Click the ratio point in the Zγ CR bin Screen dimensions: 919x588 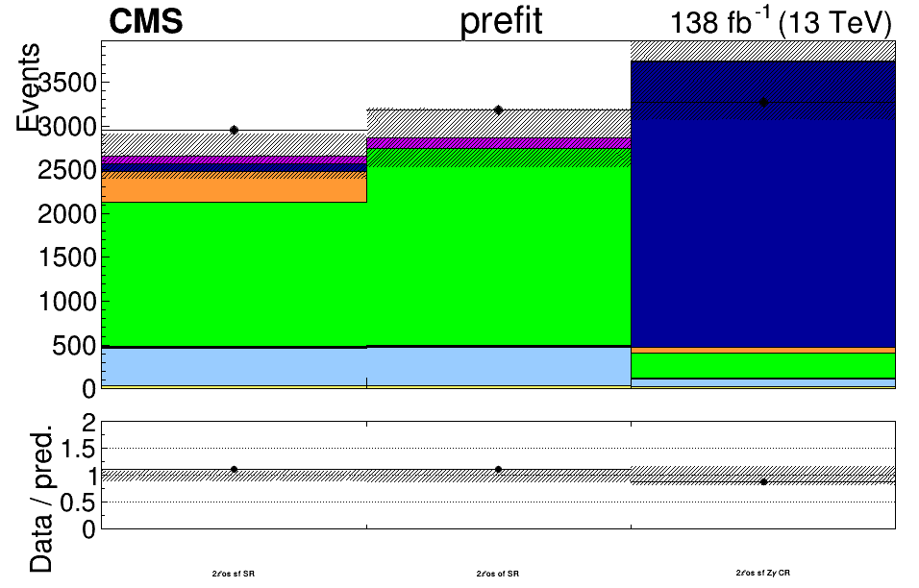[x=763, y=482]
